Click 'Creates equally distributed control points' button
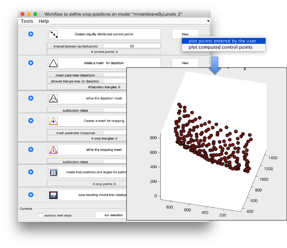Screen dimensions: 287x248 click(x=104, y=34)
